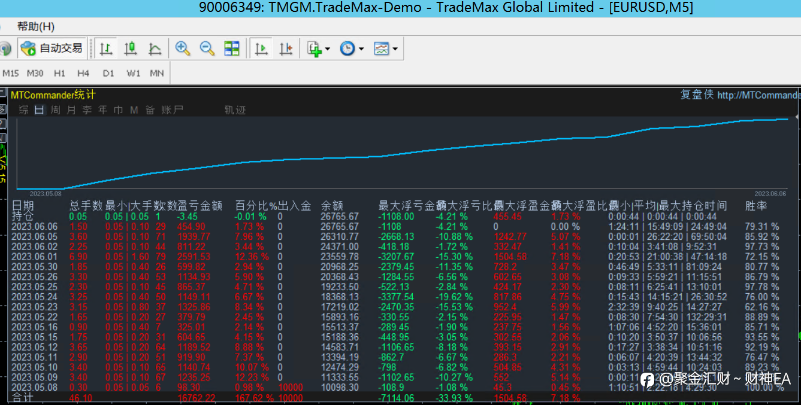Click the 日期 column header
This screenshot has width=801, height=405.
pyautogui.click(x=23, y=206)
